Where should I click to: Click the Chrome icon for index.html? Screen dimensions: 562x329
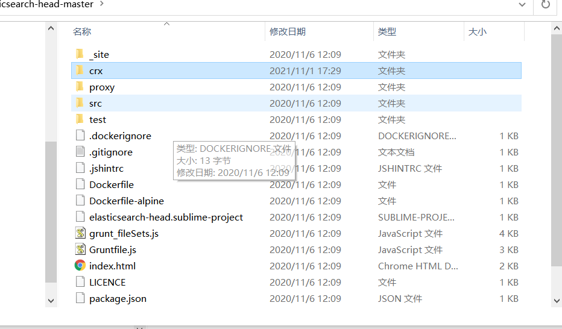click(x=80, y=265)
